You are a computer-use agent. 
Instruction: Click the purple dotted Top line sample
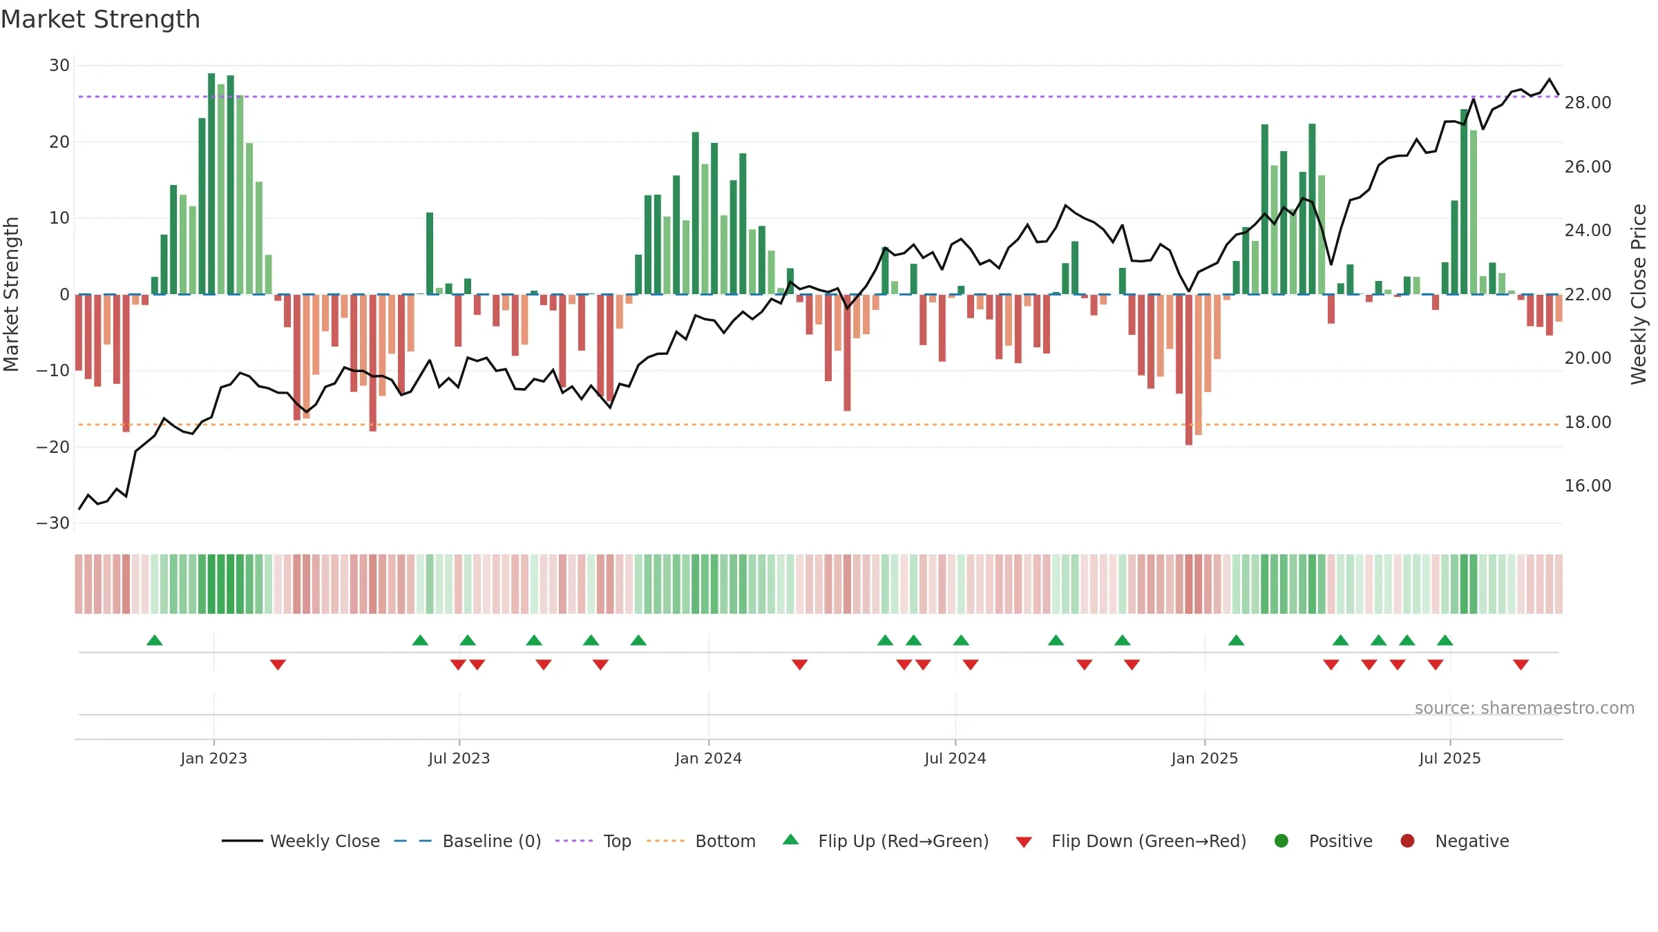click(x=574, y=841)
